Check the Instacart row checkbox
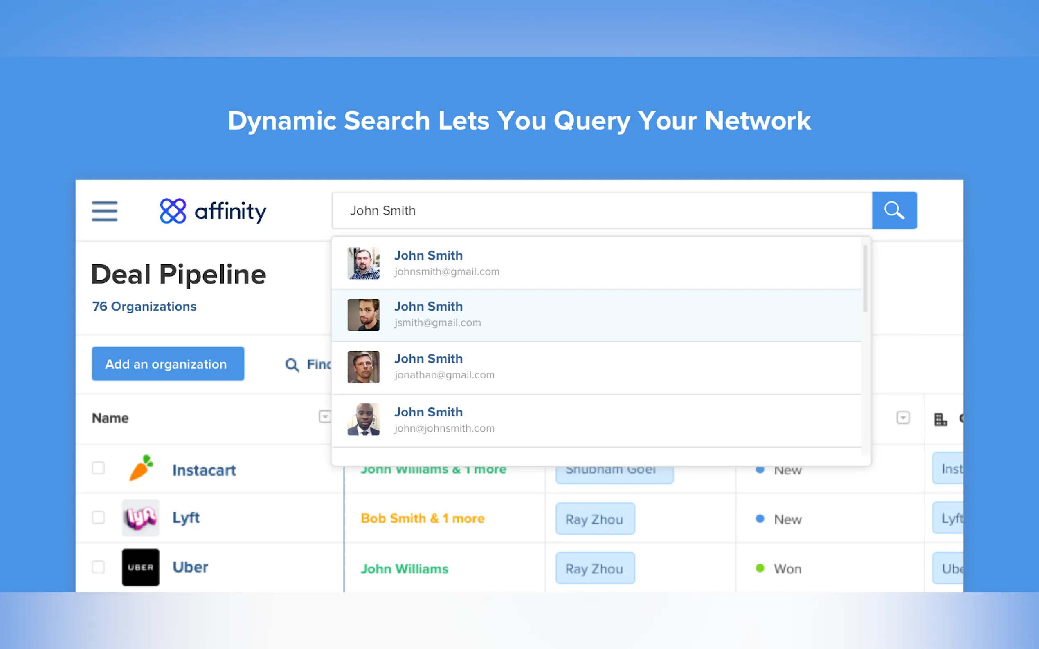Image resolution: width=1039 pixels, height=649 pixels. click(98, 468)
